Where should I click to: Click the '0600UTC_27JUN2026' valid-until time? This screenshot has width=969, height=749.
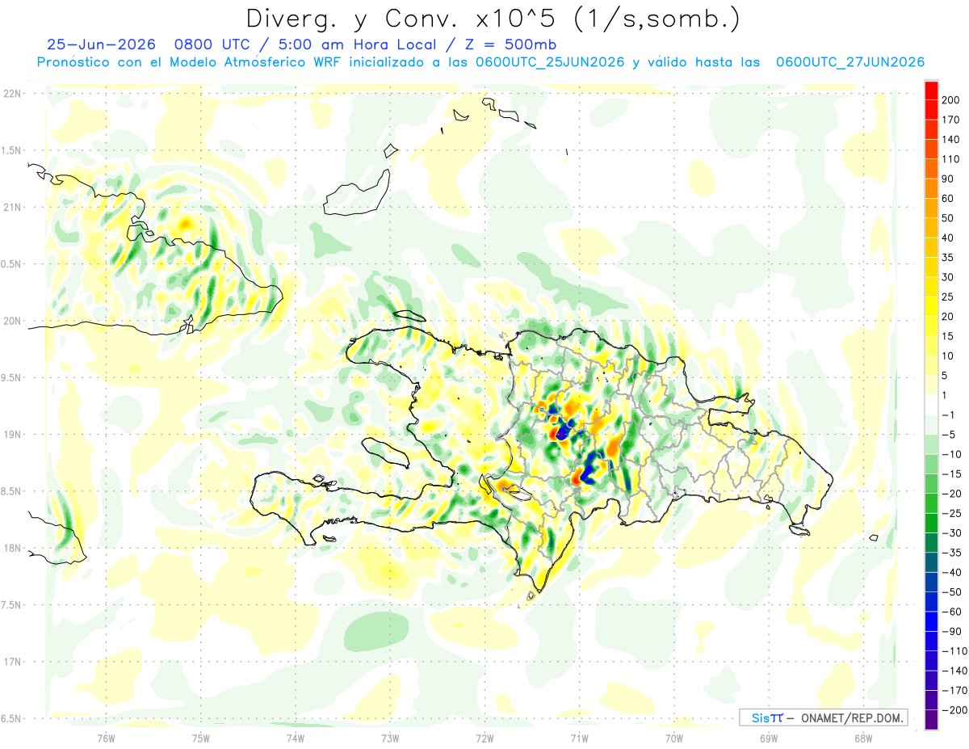[x=849, y=62]
